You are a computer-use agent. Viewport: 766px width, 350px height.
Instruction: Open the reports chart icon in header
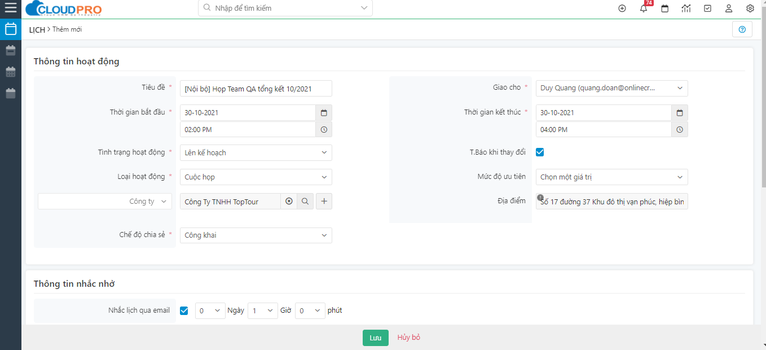[x=686, y=8]
